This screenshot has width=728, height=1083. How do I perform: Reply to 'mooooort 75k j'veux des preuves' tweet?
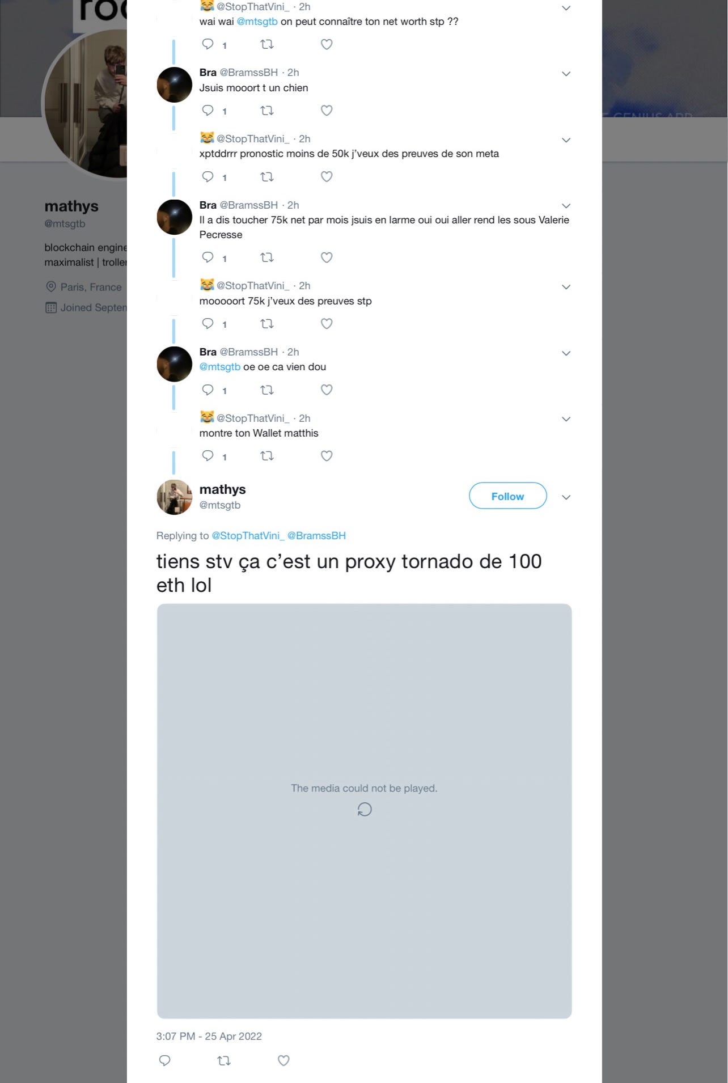click(x=208, y=323)
